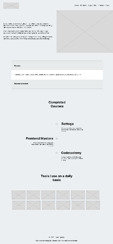
Task: Click the large hero image placeholder
Action: point(85,32)
